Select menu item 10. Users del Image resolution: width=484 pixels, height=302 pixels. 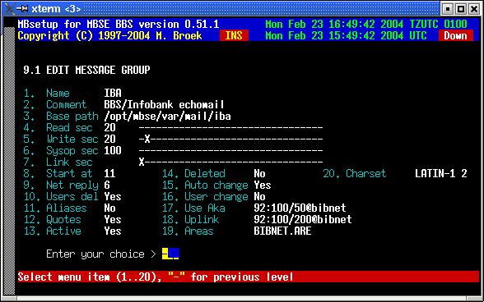[61, 197]
